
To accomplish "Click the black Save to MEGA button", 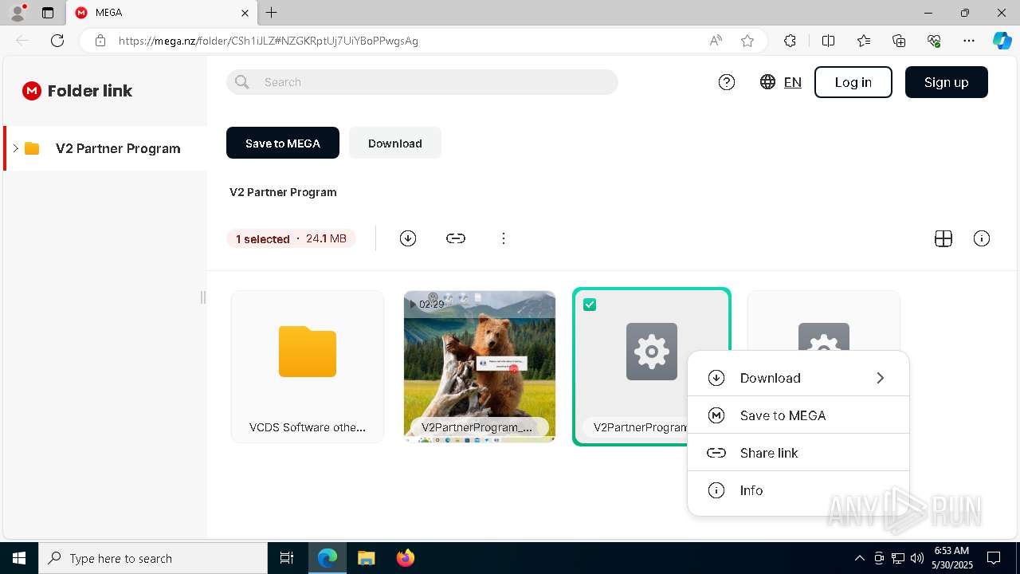I will coord(283,143).
